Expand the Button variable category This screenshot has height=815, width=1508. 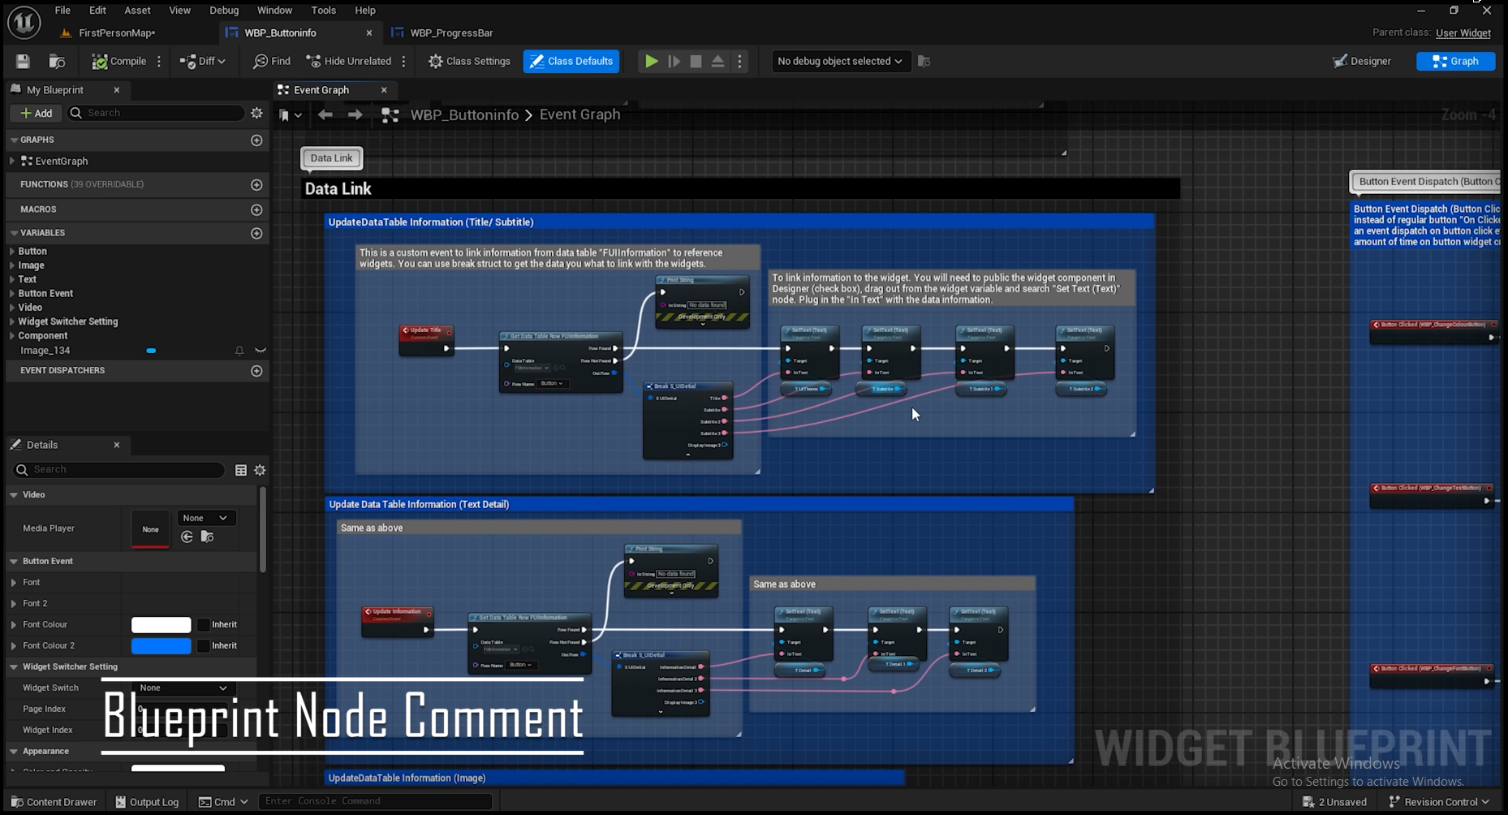point(12,252)
